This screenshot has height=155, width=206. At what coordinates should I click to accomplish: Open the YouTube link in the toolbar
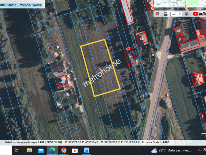click(x=199, y=14)
